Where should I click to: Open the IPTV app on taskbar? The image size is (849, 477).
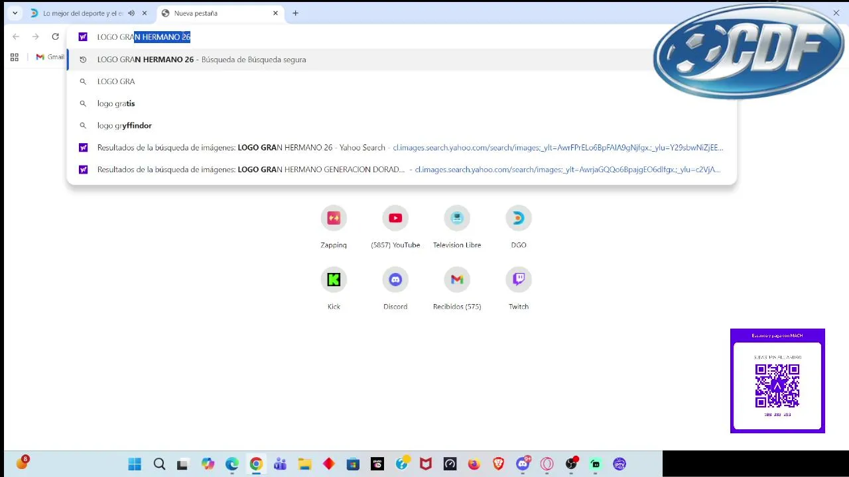click(x=620, y=464)
